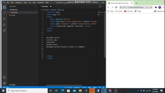
Task: Open the Selection menu
Action: pos(19,2)
